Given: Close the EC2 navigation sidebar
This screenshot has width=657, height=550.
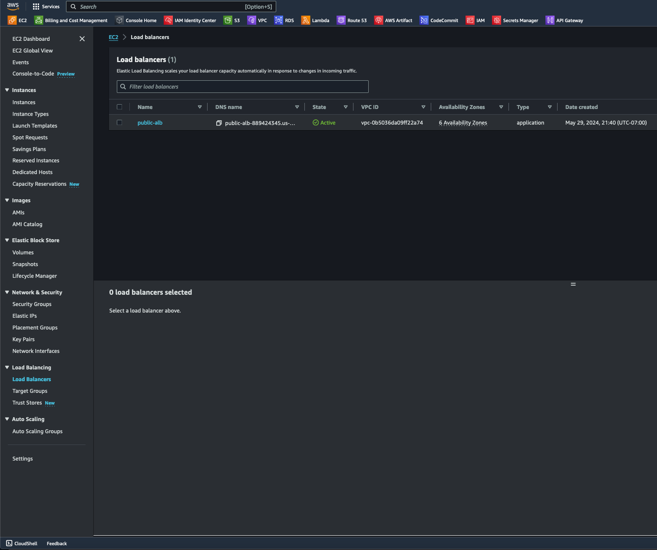Looking at the screenshot, I should 82,39.
